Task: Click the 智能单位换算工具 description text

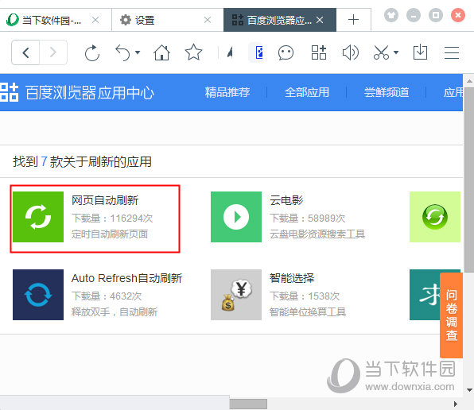Action: 308,312
